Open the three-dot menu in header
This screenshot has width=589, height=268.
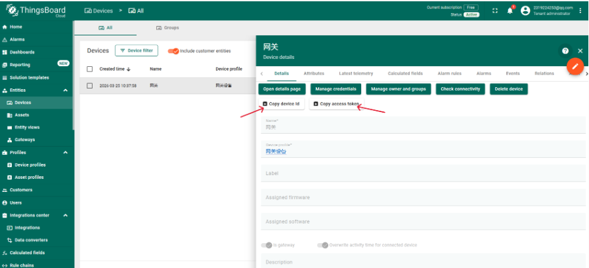(x=580, y=10)
